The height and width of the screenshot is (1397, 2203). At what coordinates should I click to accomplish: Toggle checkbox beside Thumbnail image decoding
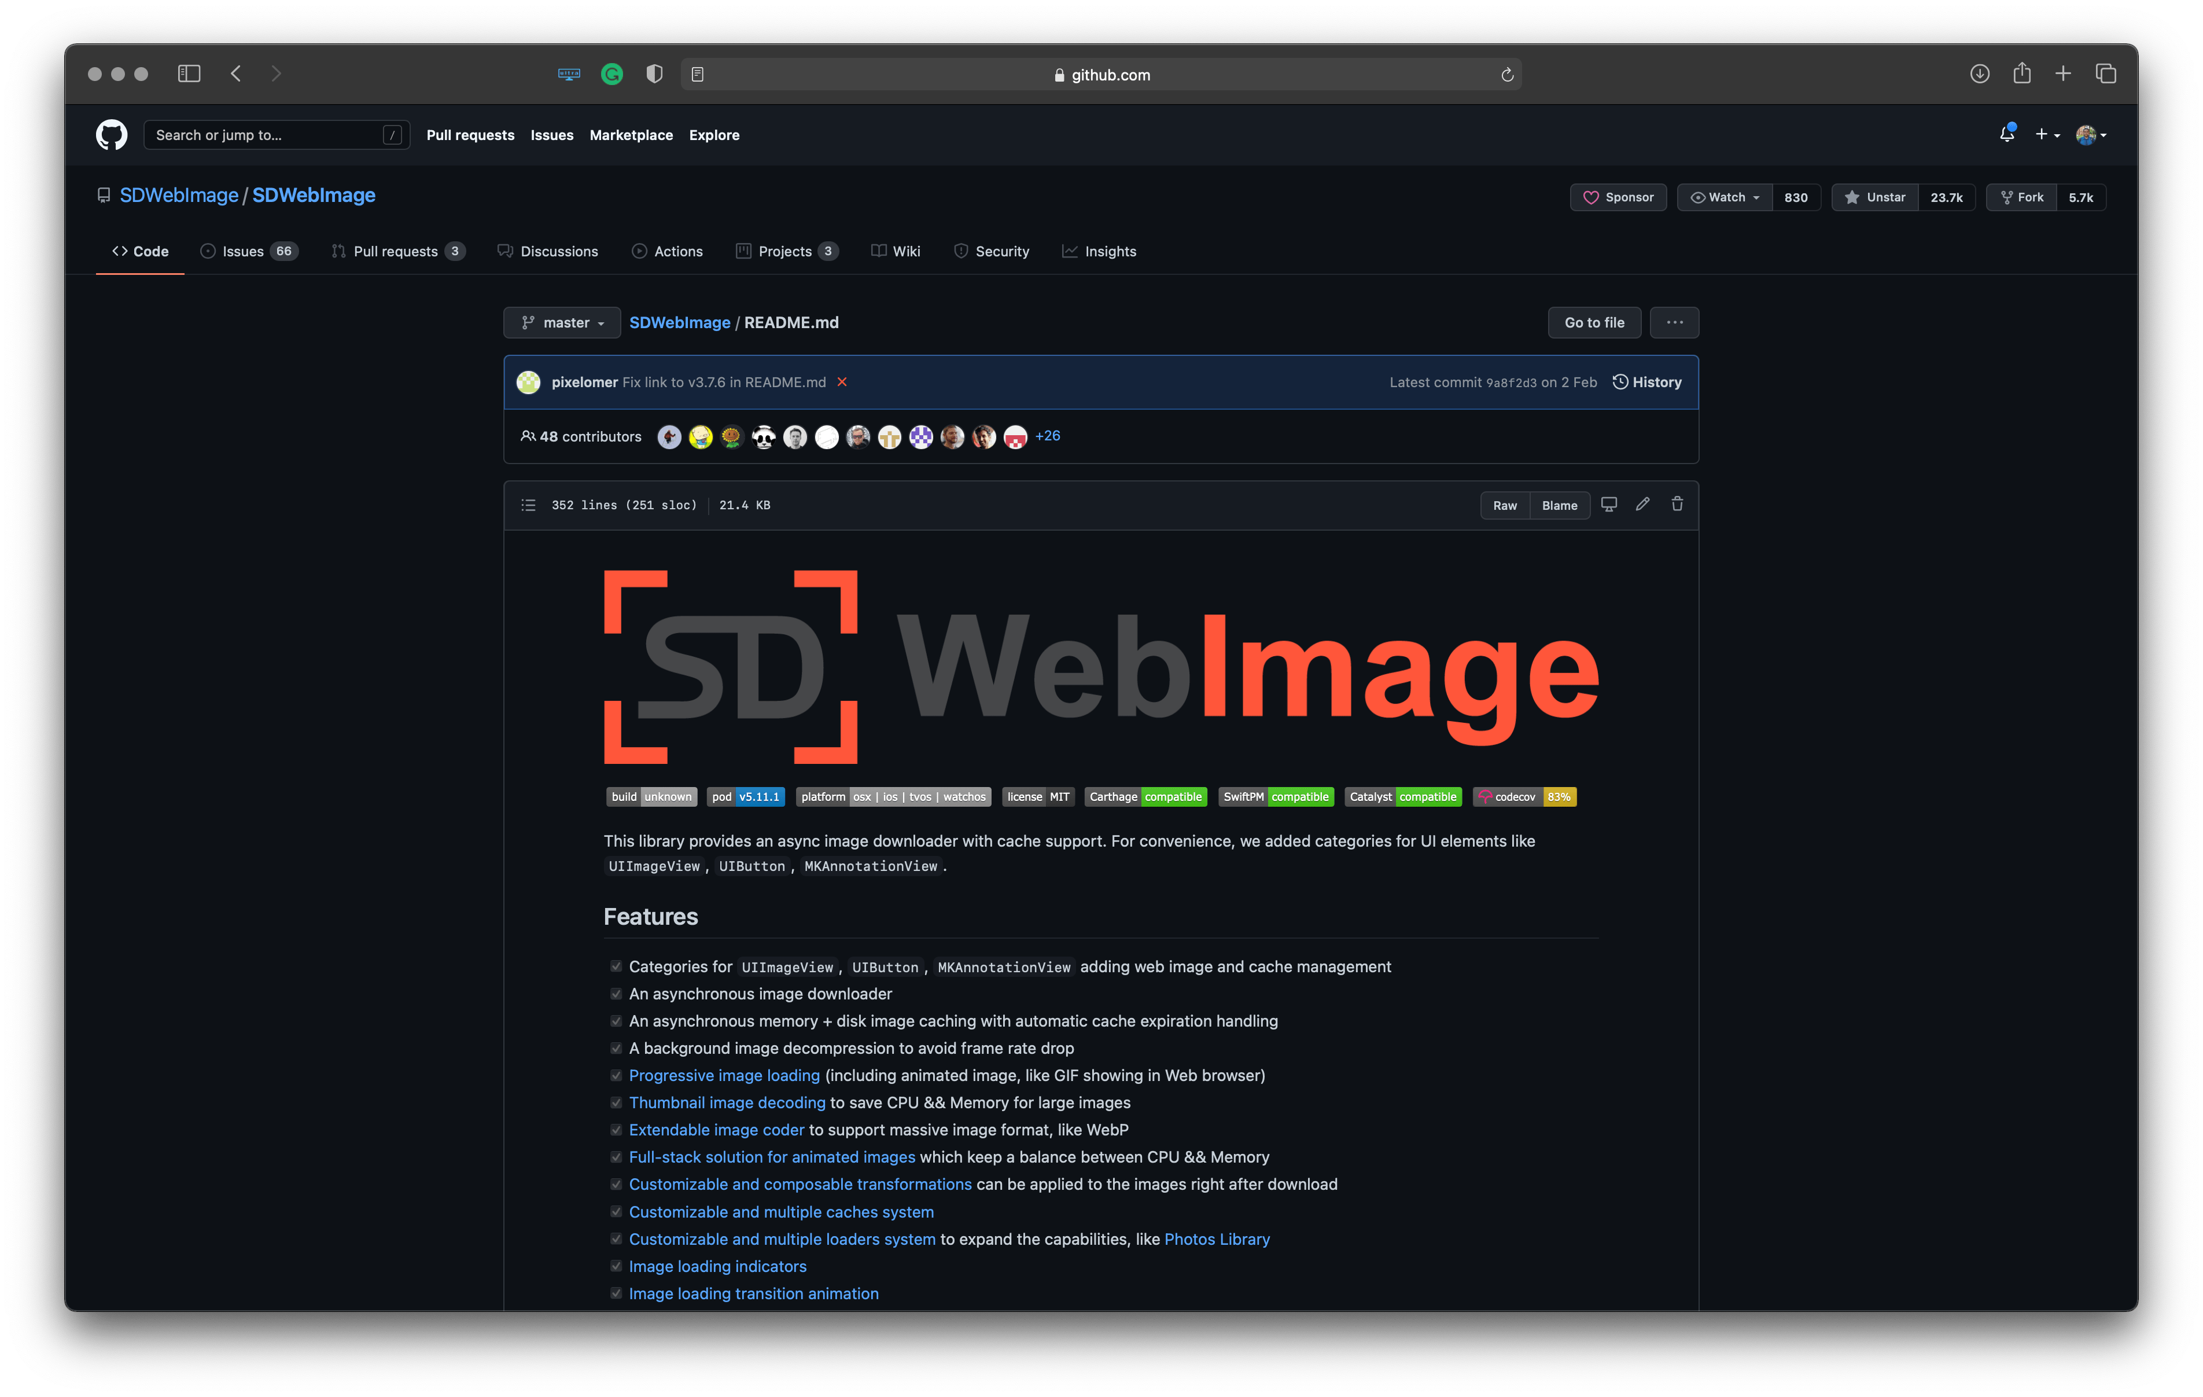(617, 1102)
